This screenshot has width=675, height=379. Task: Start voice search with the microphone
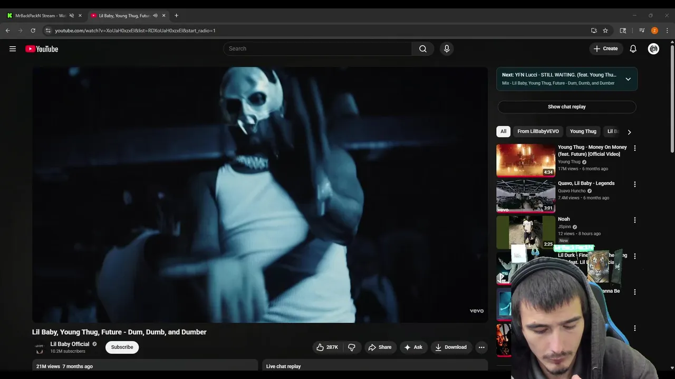click(447, 48)
